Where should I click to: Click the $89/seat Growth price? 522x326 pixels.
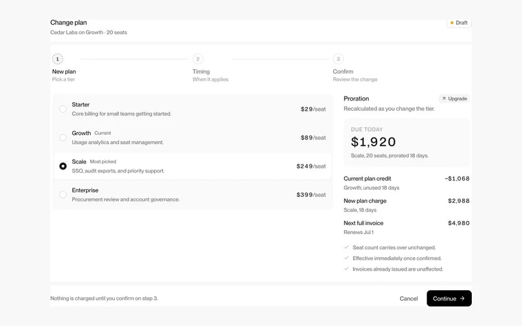pyautogui.click(x=313, y=138)
